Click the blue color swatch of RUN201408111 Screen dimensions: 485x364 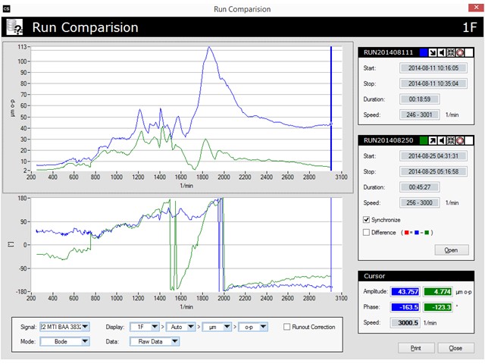point(424,54)
